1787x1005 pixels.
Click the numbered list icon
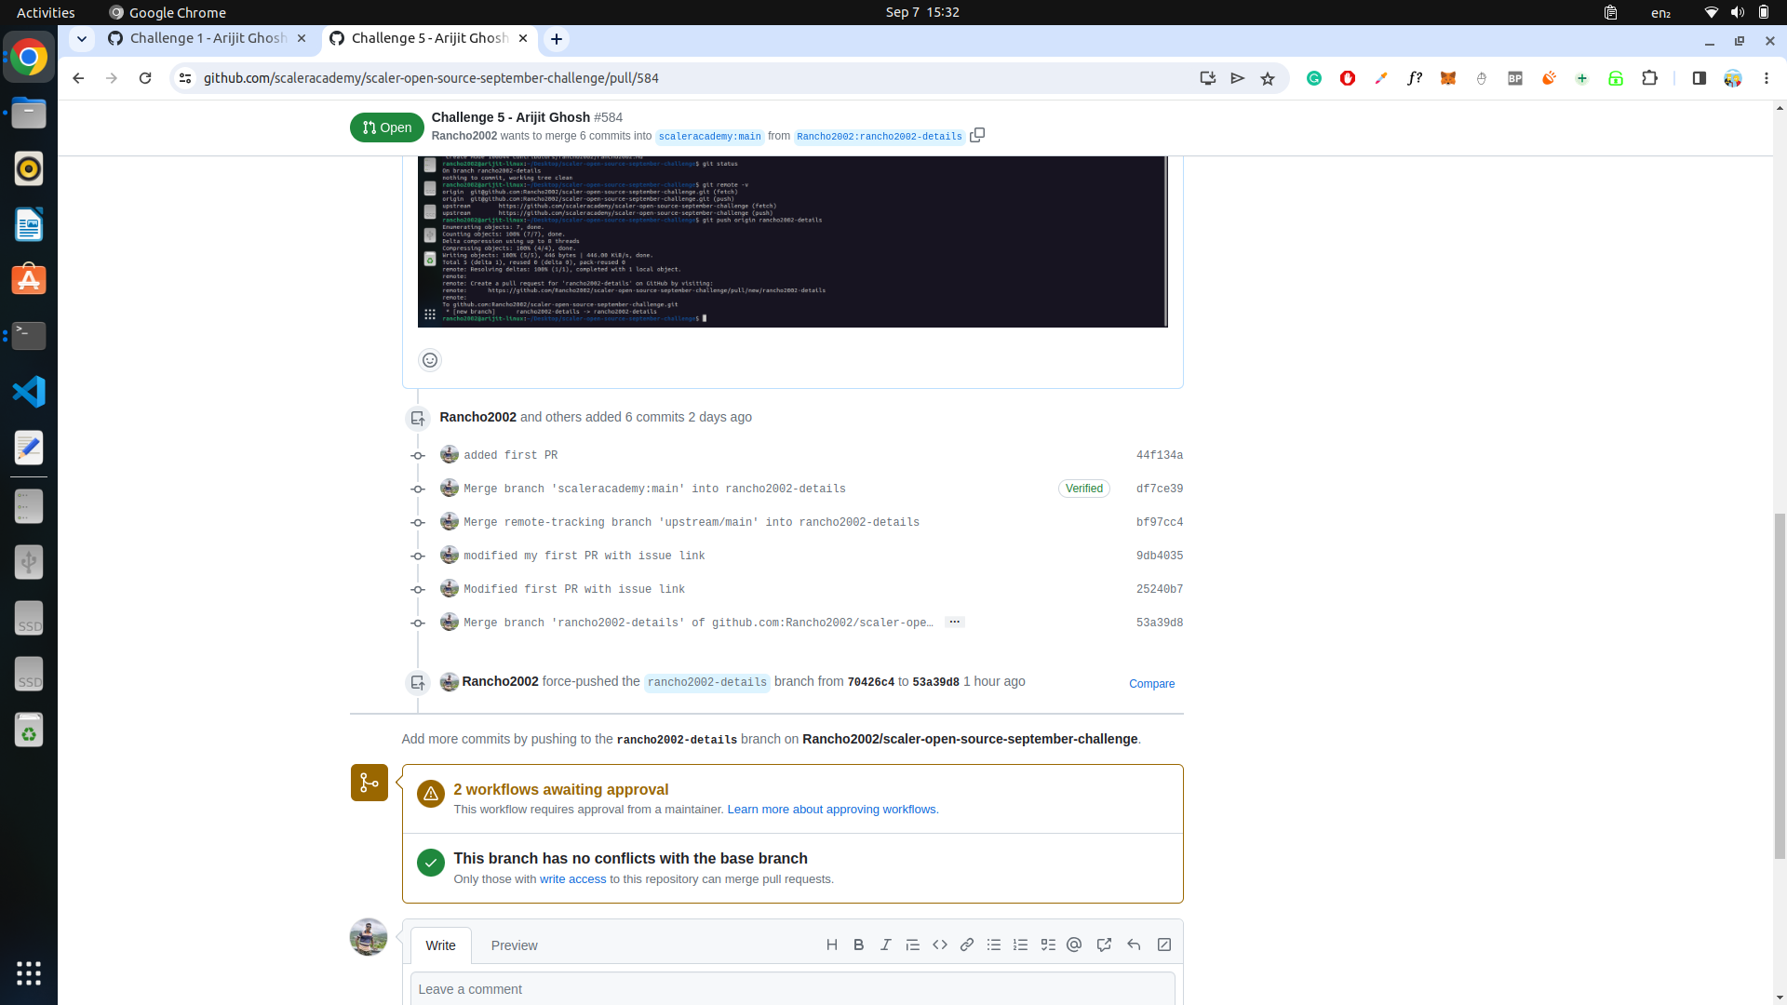coord(1020,945)
